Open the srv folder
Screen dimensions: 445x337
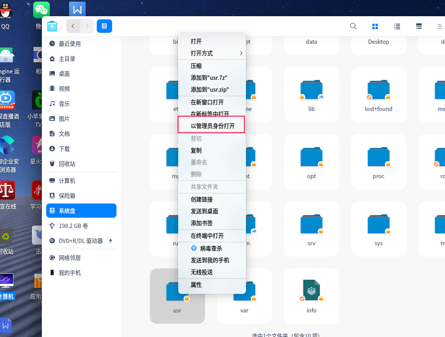click(x=311, y=229)
